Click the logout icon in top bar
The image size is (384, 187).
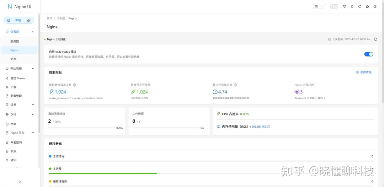(375, 7)
